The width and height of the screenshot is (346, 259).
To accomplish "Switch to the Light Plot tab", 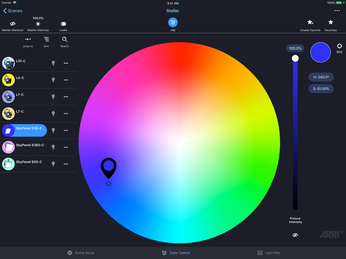I will (269, 253).
